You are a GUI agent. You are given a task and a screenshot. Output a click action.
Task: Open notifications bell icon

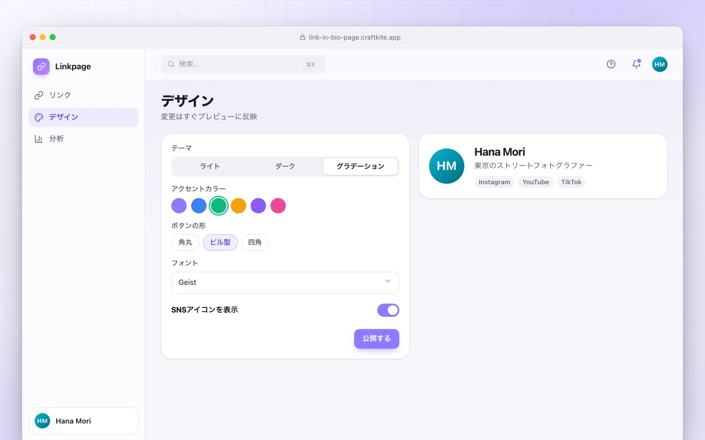pyautogui.click(x=636, y=64)
